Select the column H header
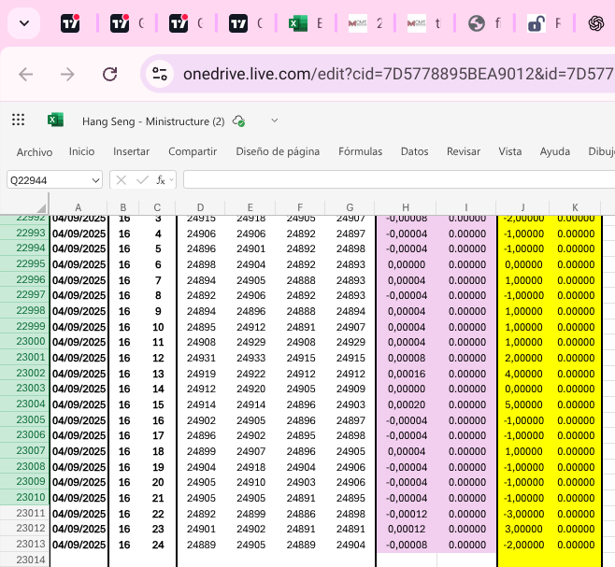This screenshot has height=567, width=615. 405,207
